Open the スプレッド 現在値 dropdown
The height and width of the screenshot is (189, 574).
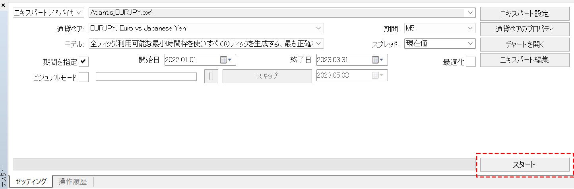tap(471, 44)
